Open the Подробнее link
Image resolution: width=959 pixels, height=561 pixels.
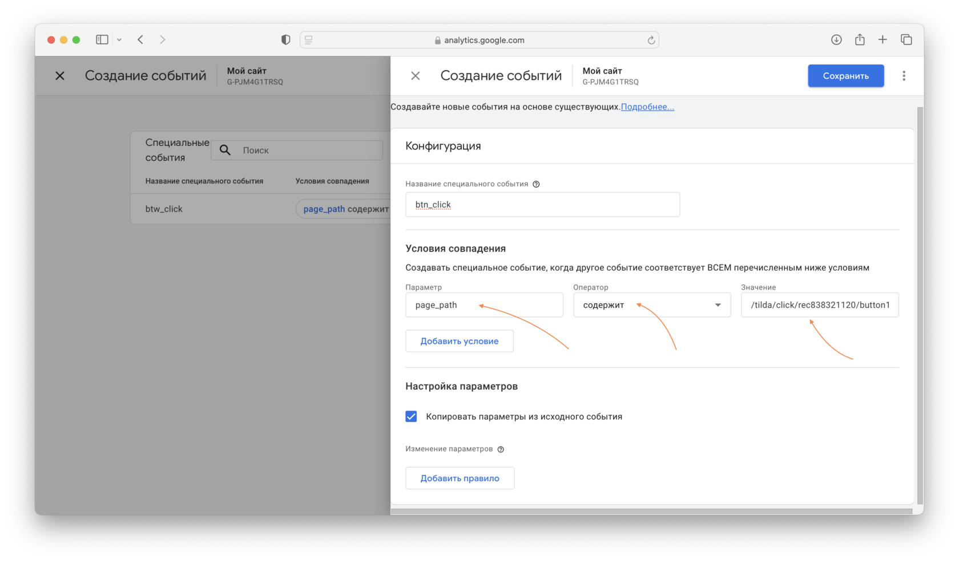[647, 107]
